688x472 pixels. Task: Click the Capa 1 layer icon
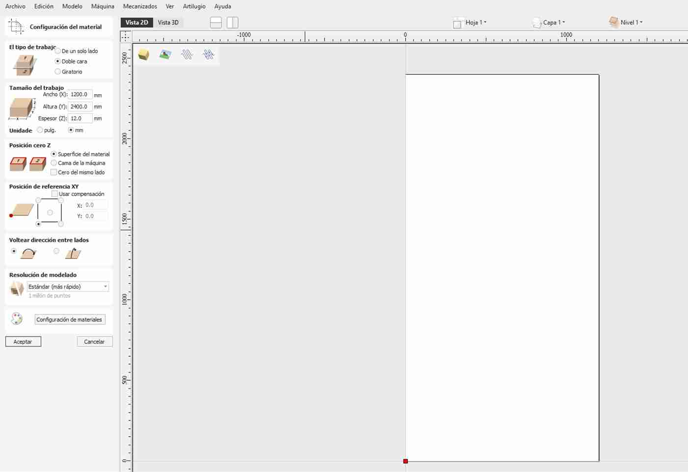click(537, 23)
